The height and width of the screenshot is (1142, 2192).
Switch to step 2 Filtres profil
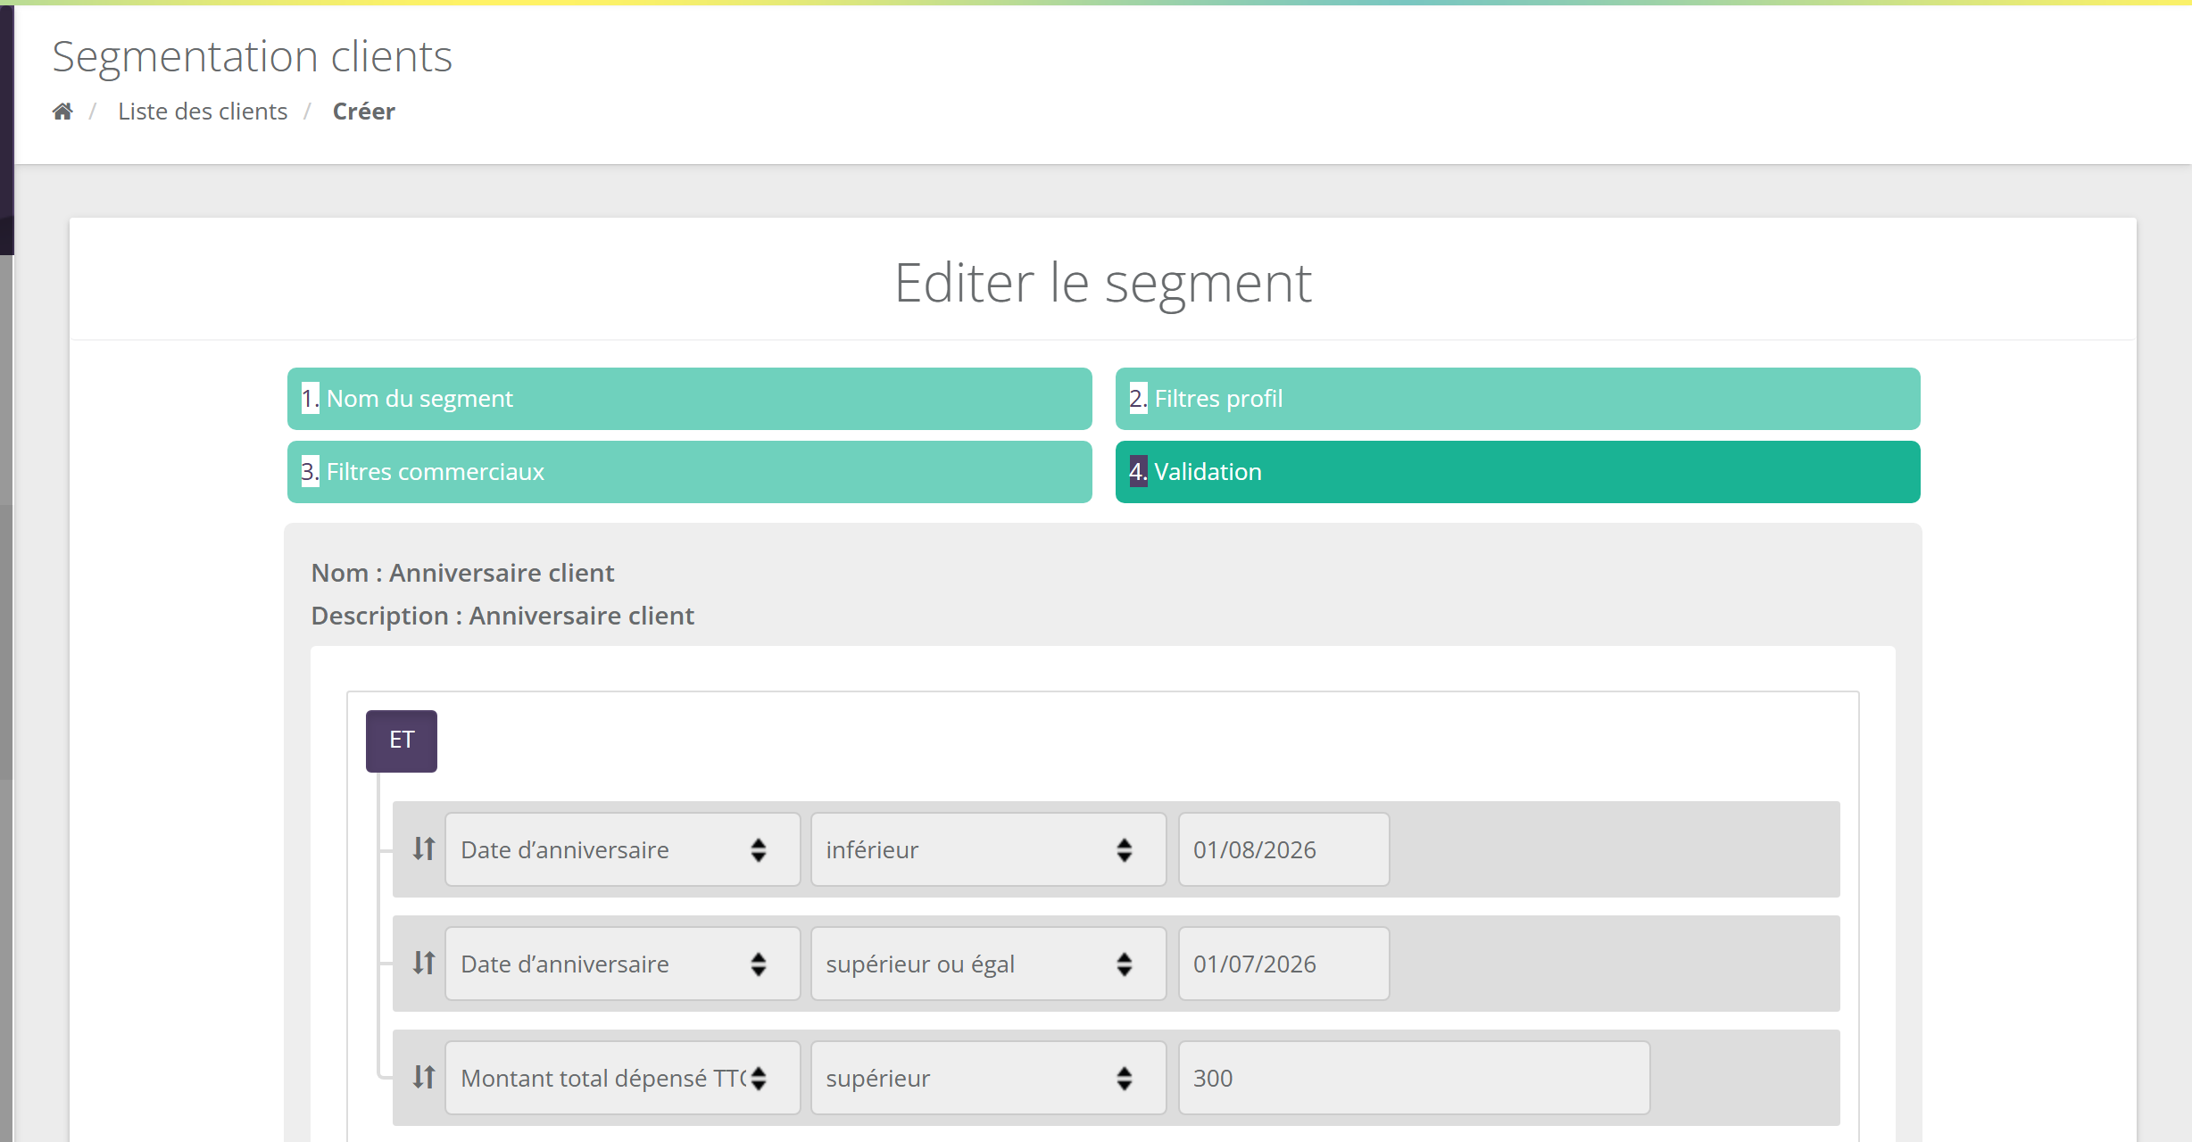coord(1518,399)
